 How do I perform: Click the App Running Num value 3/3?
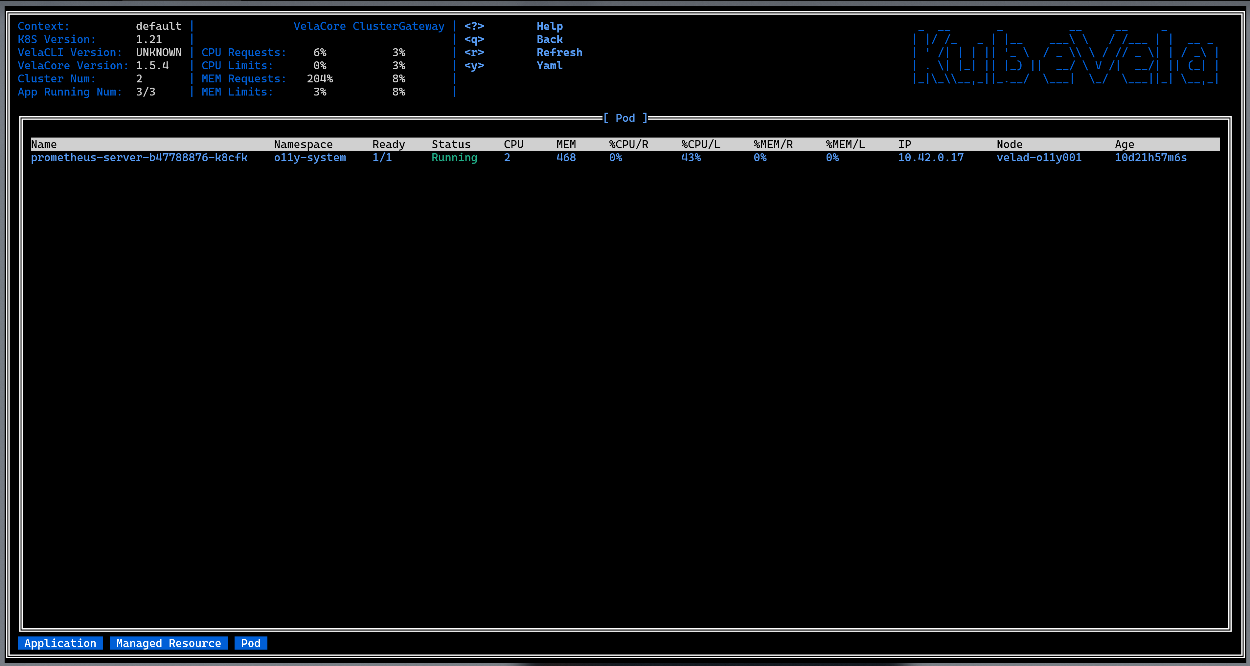point(146,92)
